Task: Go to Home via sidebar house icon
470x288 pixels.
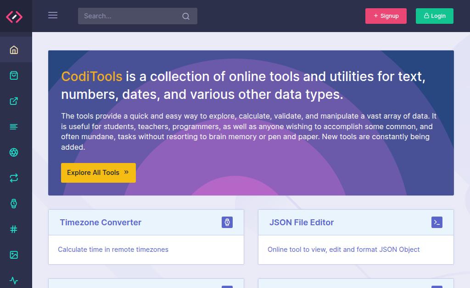Action: tap(14, 49)
